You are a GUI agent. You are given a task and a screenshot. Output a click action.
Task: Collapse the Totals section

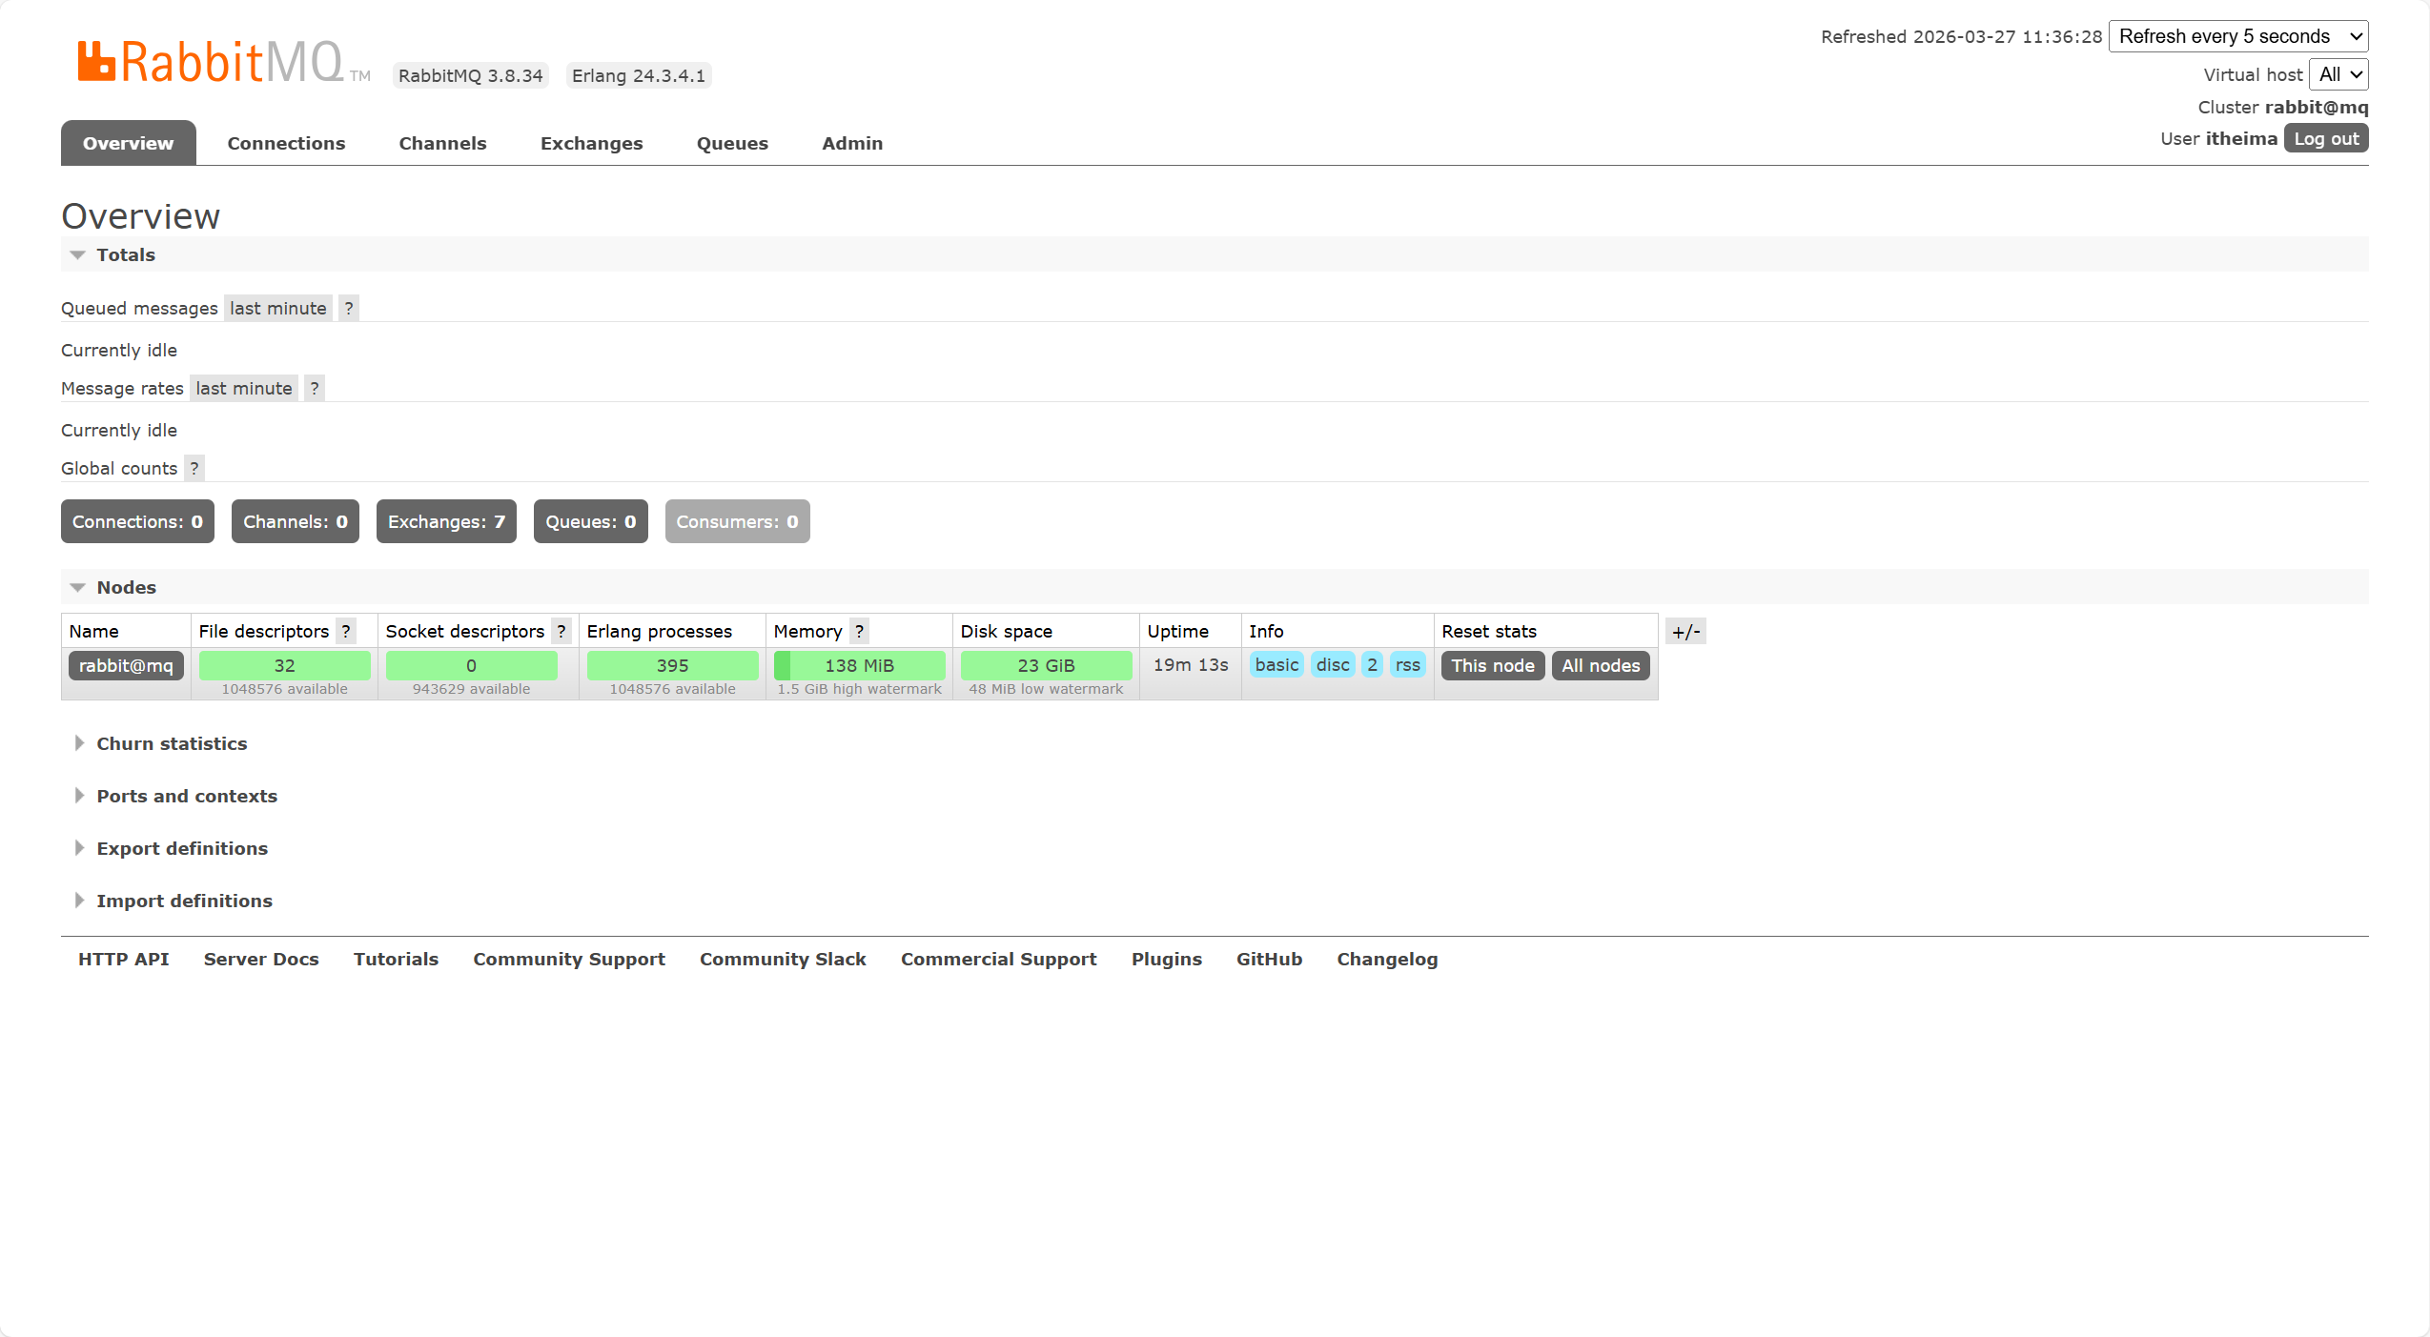coord(125,254)
